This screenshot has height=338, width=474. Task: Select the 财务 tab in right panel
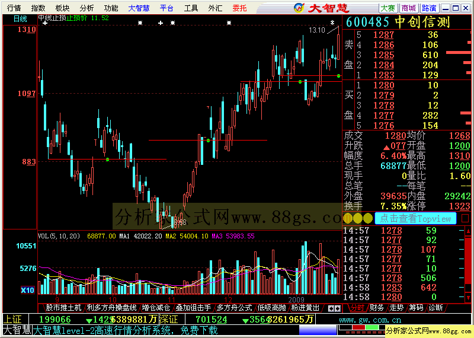377,308
